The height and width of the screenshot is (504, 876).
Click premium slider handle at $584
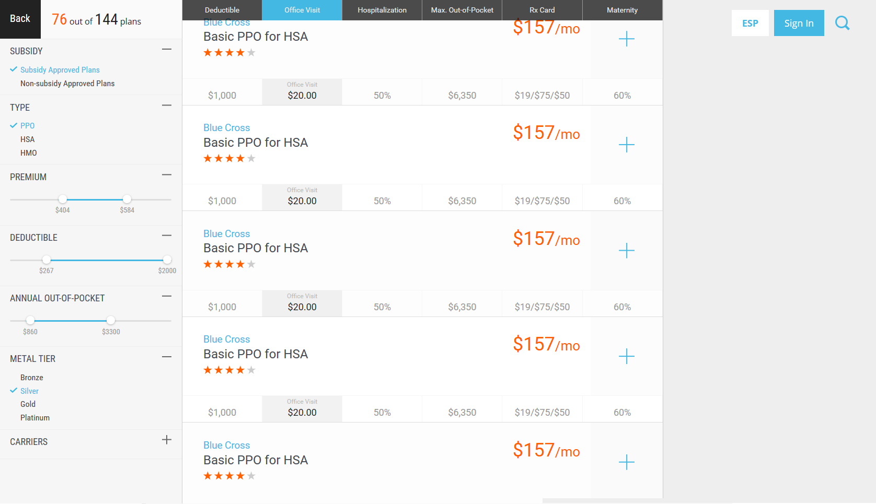coord(127,199)
